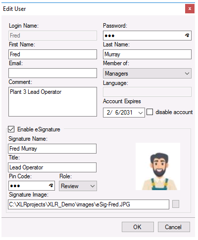Click the disabled Language field
The height and width of the screenshot is (240, 198).
147,92
